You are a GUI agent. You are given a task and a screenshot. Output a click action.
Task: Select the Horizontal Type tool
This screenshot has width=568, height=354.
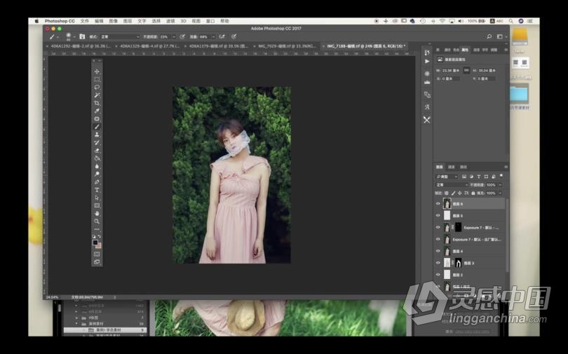[x=97, y=190]
